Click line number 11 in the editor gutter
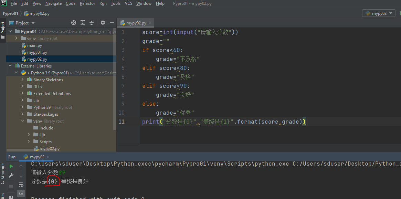This screenshot has width=401, height=199. pyautogui.click(x=122, y=122)
